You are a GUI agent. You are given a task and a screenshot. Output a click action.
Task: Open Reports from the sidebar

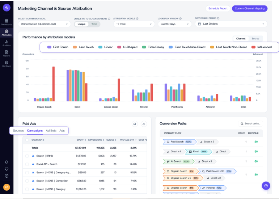coord(7,53)
